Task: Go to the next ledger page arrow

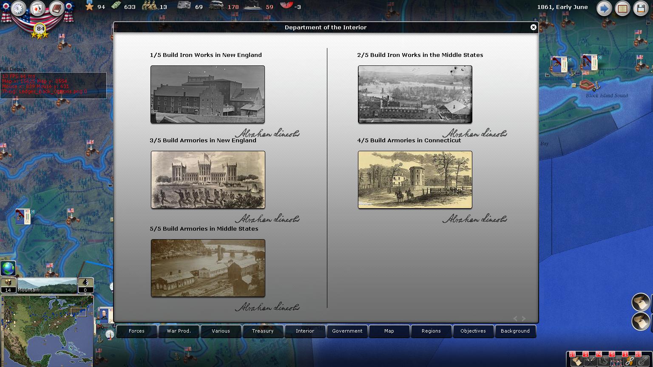Action: click(x=524, y=319)
